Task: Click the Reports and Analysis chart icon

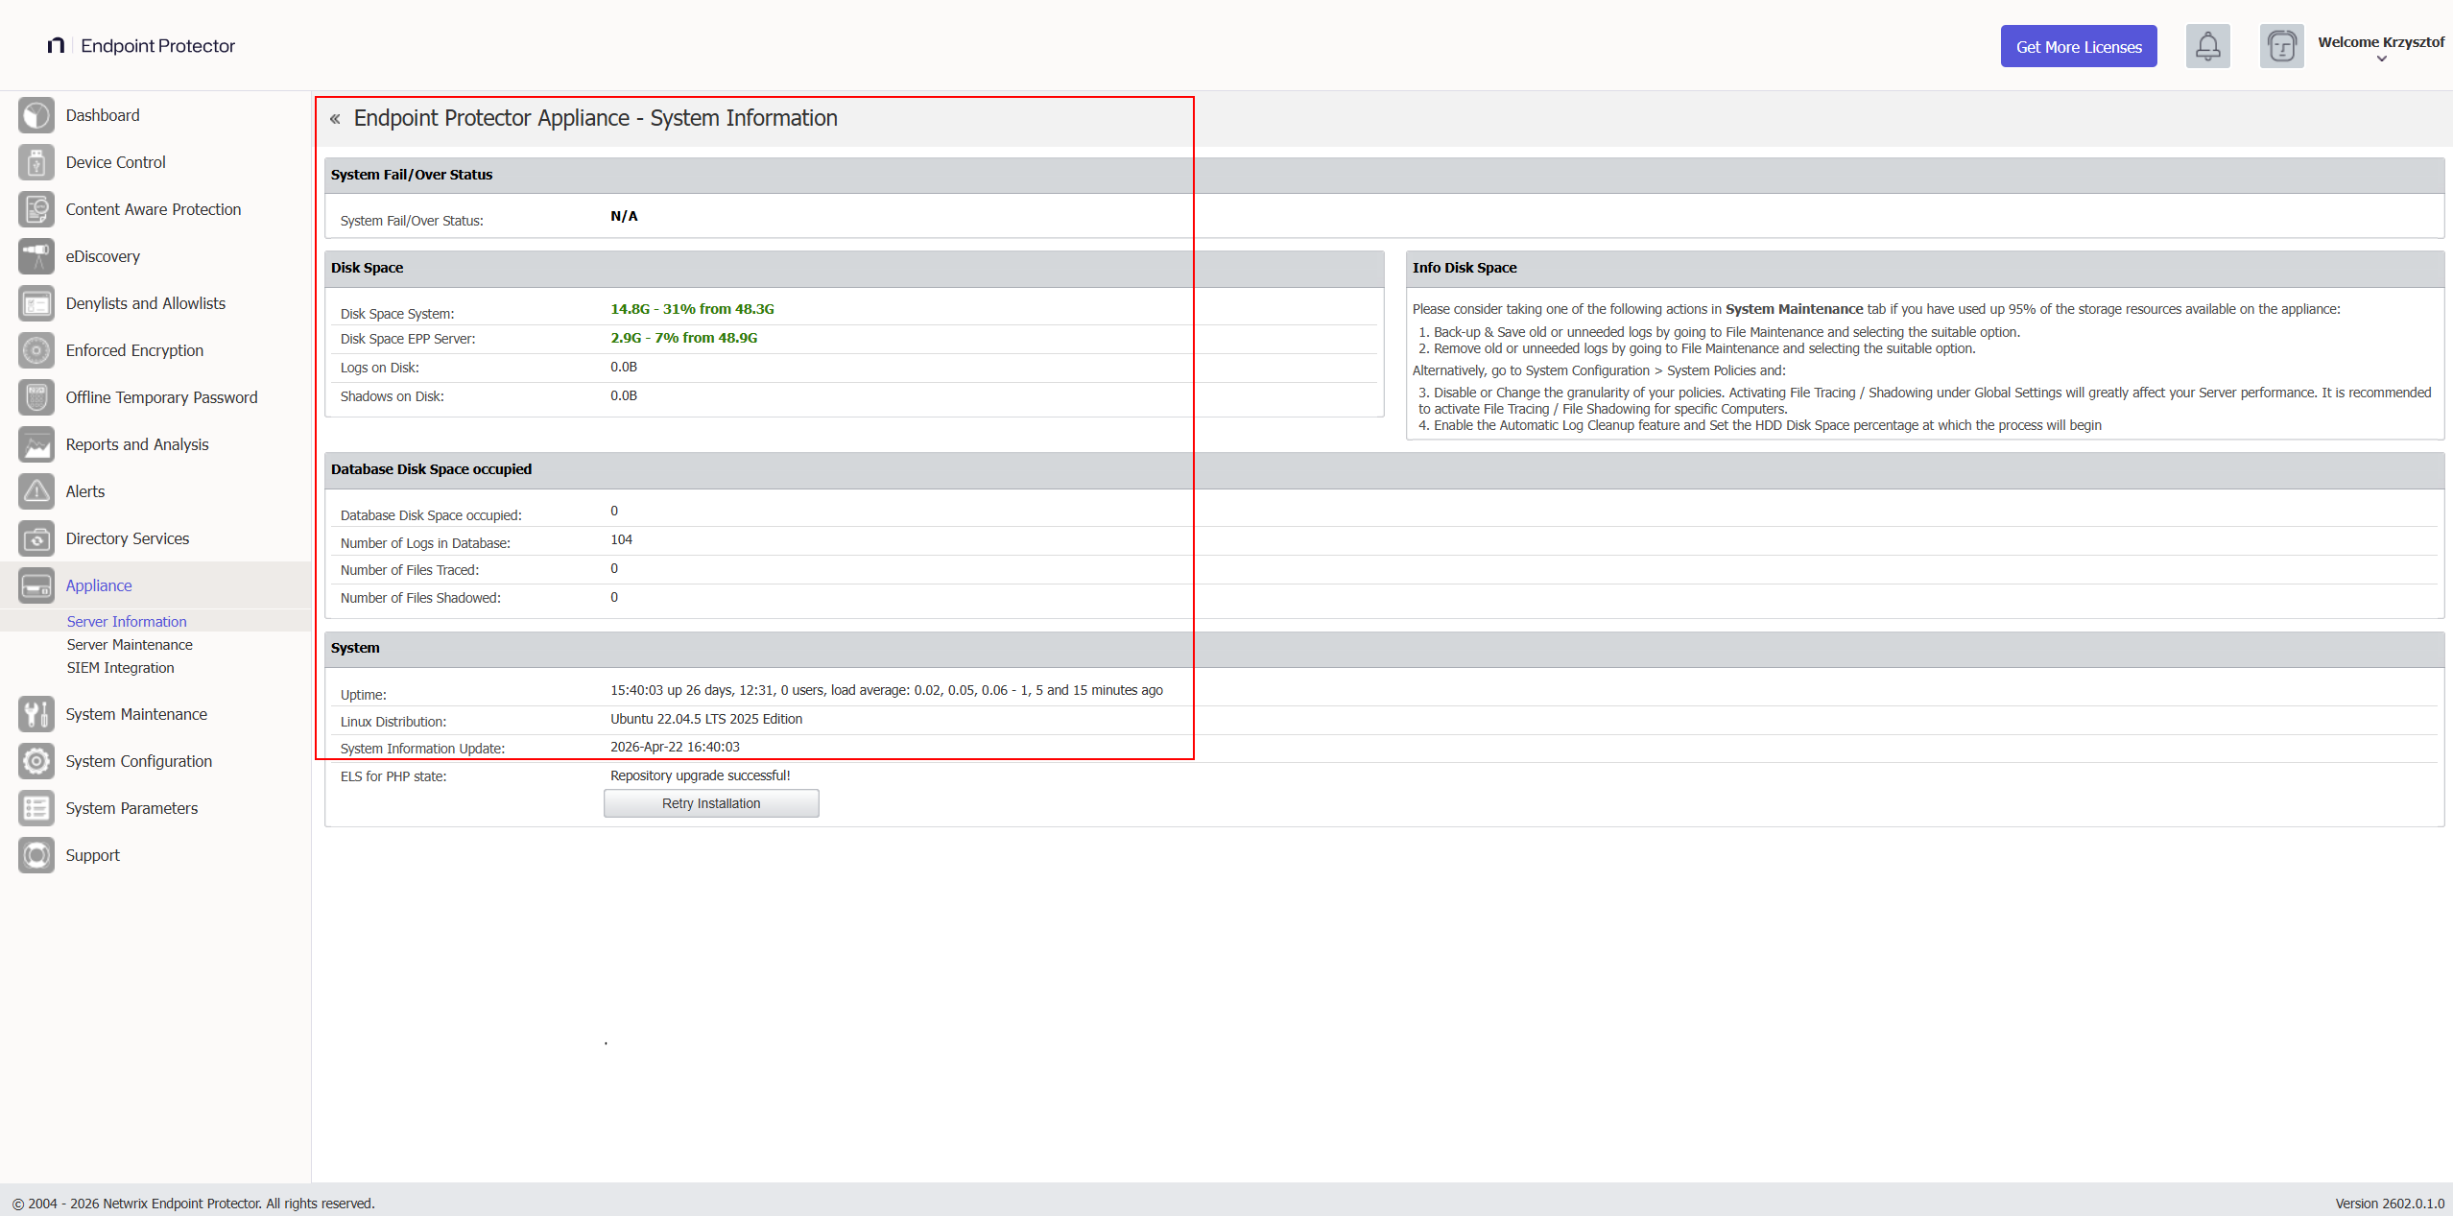Action: pos(36,443)
